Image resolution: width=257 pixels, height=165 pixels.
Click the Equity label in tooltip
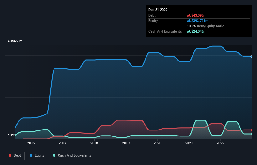[x=153, y=21]
